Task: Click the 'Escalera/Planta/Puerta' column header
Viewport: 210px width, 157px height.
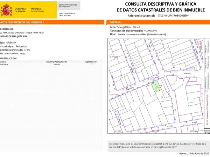Action: pos(57,62)
